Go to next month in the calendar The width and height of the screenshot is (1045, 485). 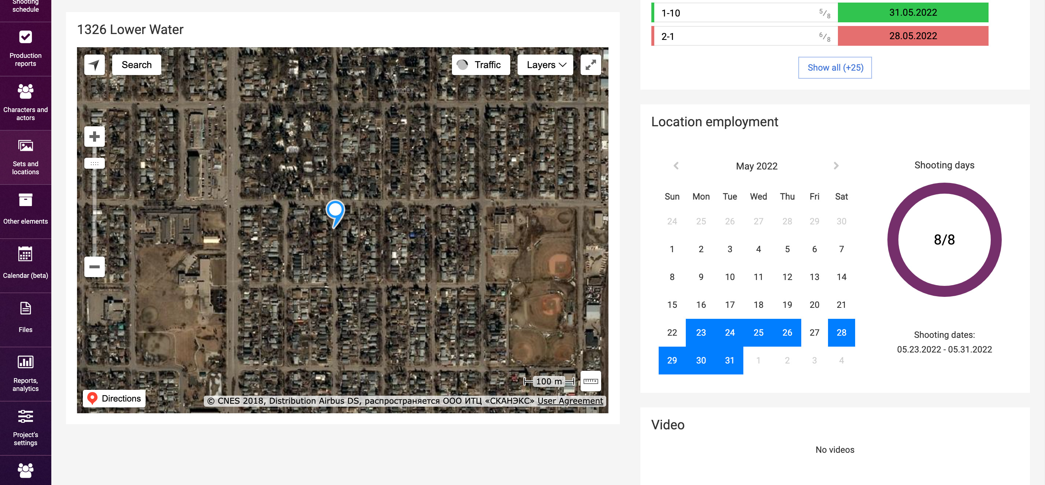click(x=836, y=166)
